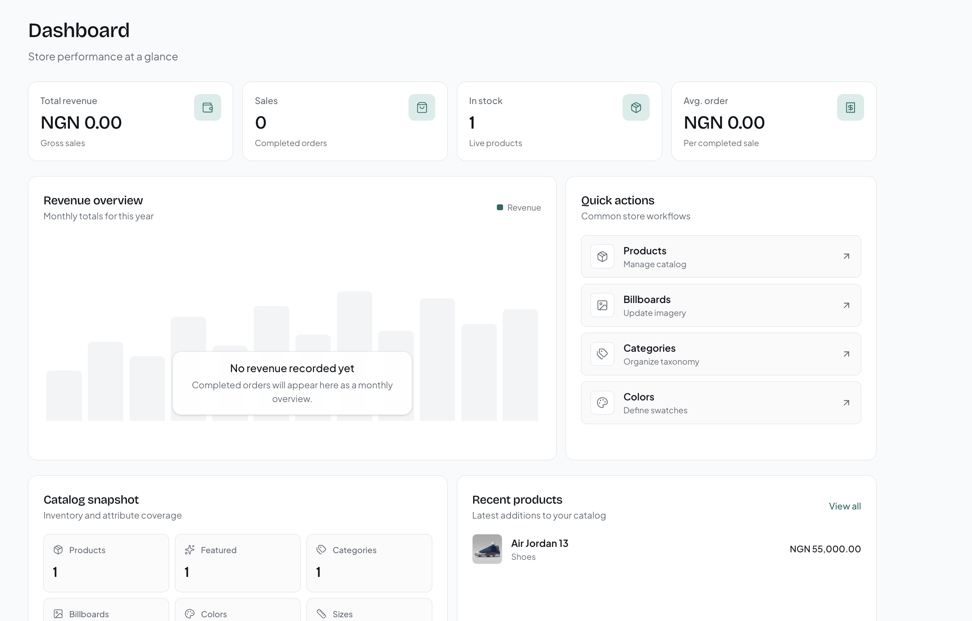Click the sparkle icon in Featured tile

[190, 550]
